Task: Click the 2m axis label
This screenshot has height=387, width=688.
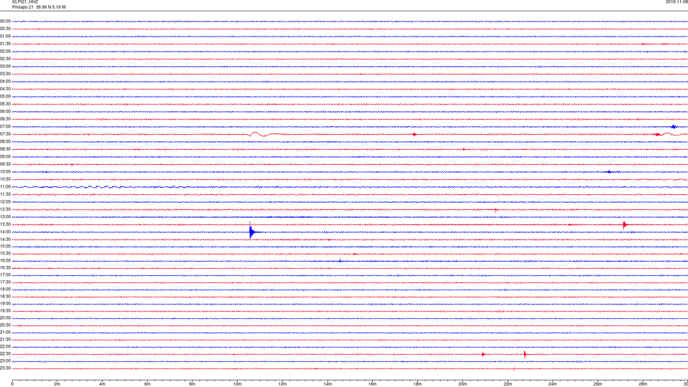Action: [57, 384]
